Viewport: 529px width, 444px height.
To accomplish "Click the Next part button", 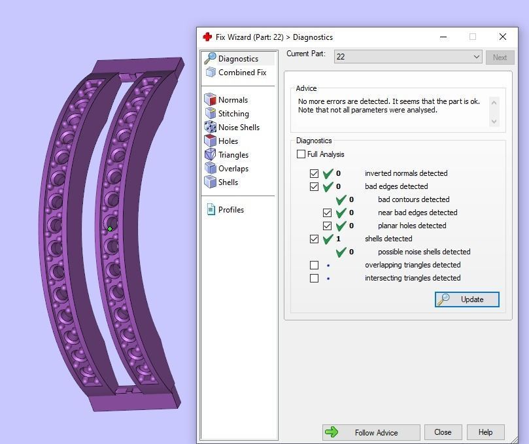I will click(x=500, y=57).
